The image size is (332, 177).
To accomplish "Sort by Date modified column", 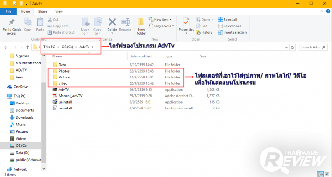I will [140, 56].
